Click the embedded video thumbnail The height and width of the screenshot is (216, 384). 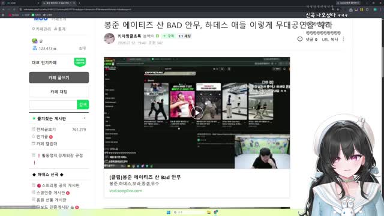point(197,113)
